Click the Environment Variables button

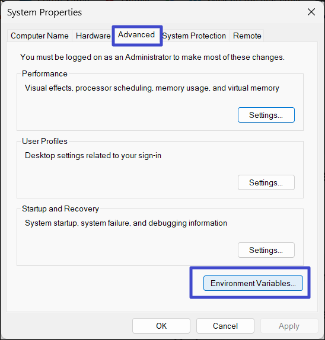[x=253, y=283]
